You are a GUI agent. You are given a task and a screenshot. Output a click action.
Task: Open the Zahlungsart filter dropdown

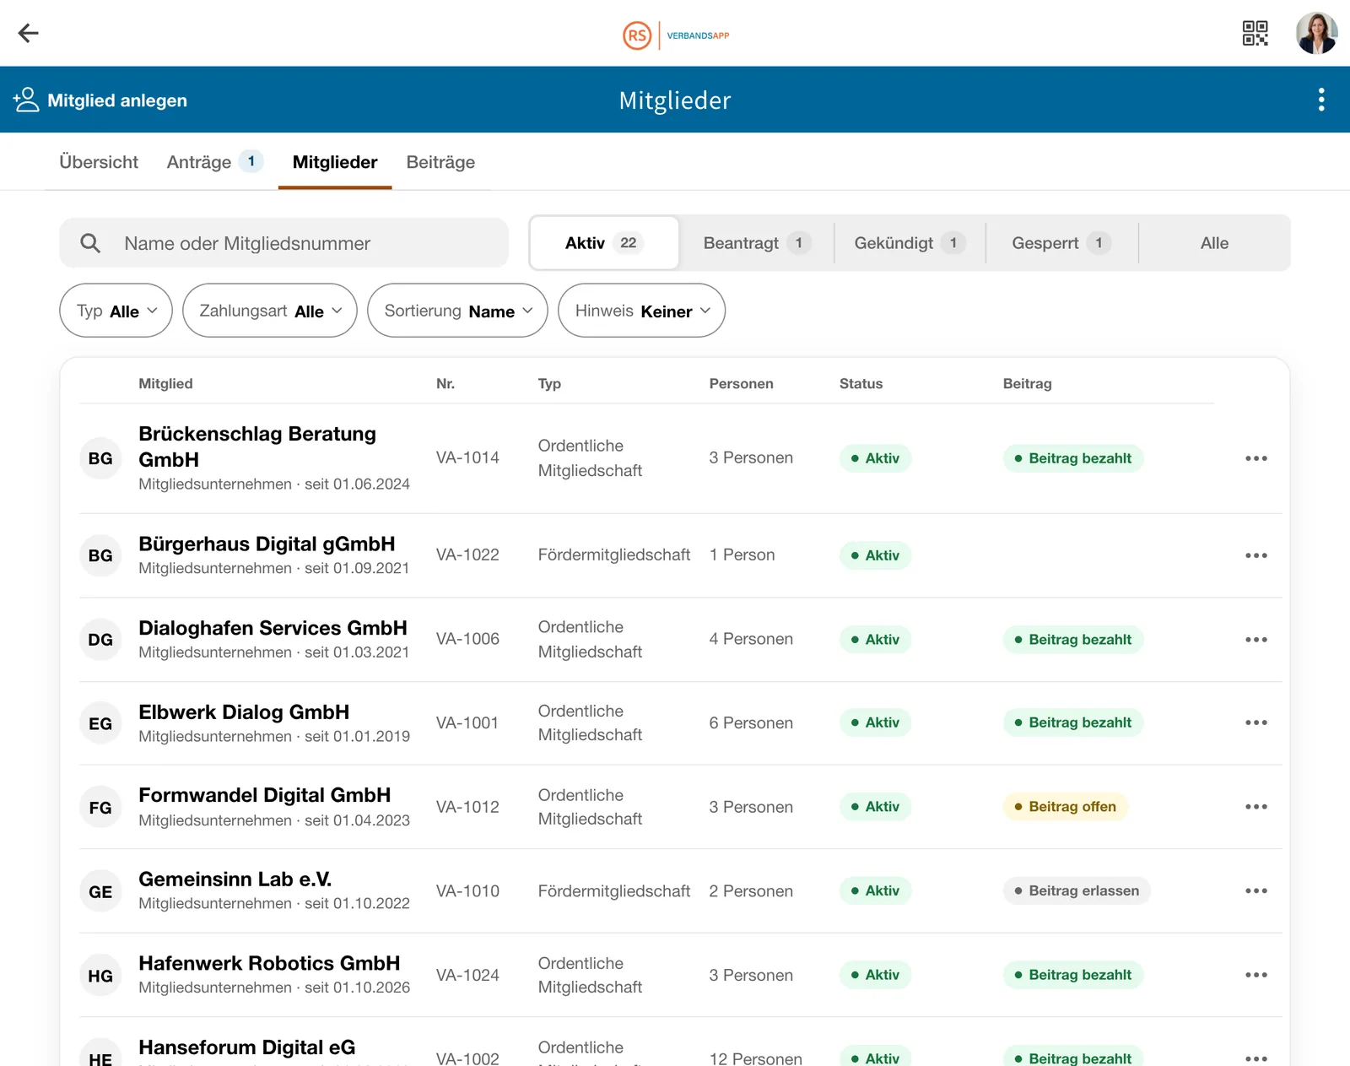[270, 311]
